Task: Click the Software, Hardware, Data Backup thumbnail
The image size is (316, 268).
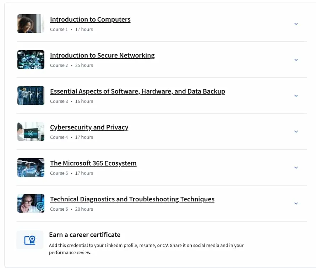Action: 31,95
